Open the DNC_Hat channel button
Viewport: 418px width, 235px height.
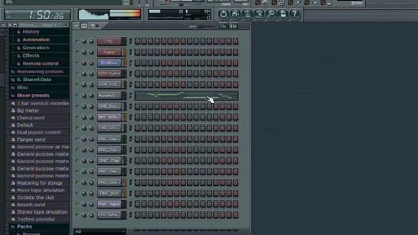tap(109, 193)
